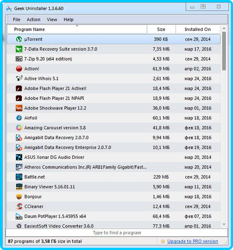Click the Atheros Communications icon
This screenshot has width=233, height=250.
(x=19, y=167)
